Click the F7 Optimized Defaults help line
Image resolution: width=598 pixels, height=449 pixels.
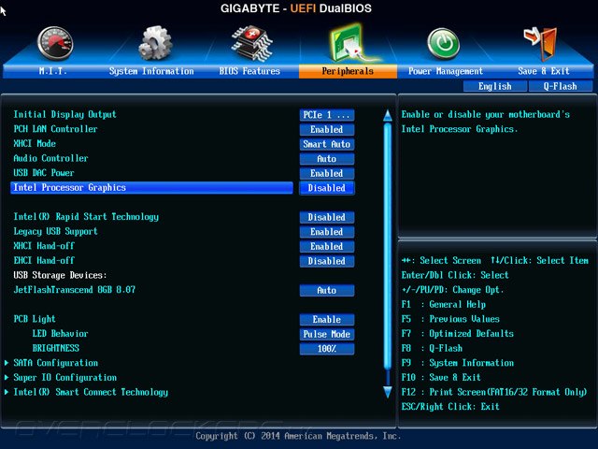457,334
